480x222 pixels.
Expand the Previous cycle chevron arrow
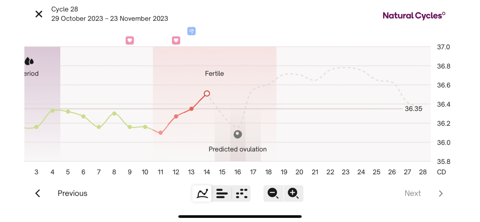coord(37,193)
